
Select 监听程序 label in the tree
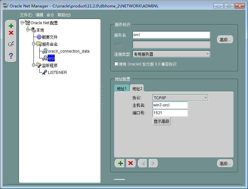tap(50, 65)
